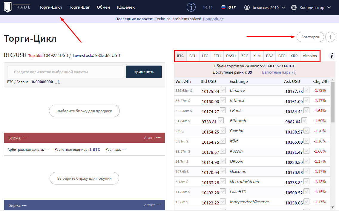Click the 14:11 clock in header
The width and height of the screenshot is (339, 211).
208,7
